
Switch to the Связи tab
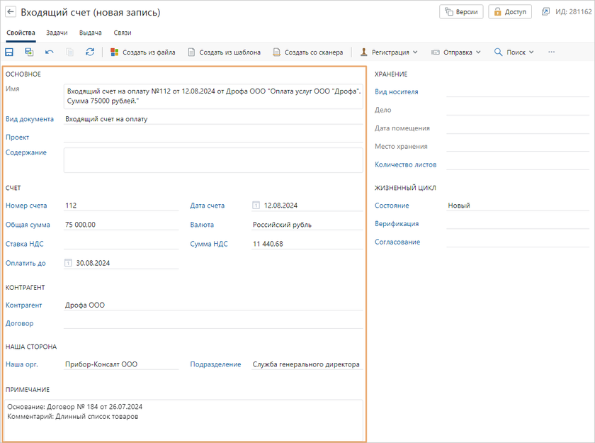(x=122, y=33)
